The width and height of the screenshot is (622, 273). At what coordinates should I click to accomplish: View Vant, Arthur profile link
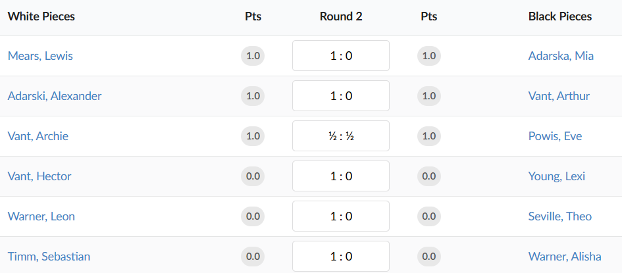[559, 96]
